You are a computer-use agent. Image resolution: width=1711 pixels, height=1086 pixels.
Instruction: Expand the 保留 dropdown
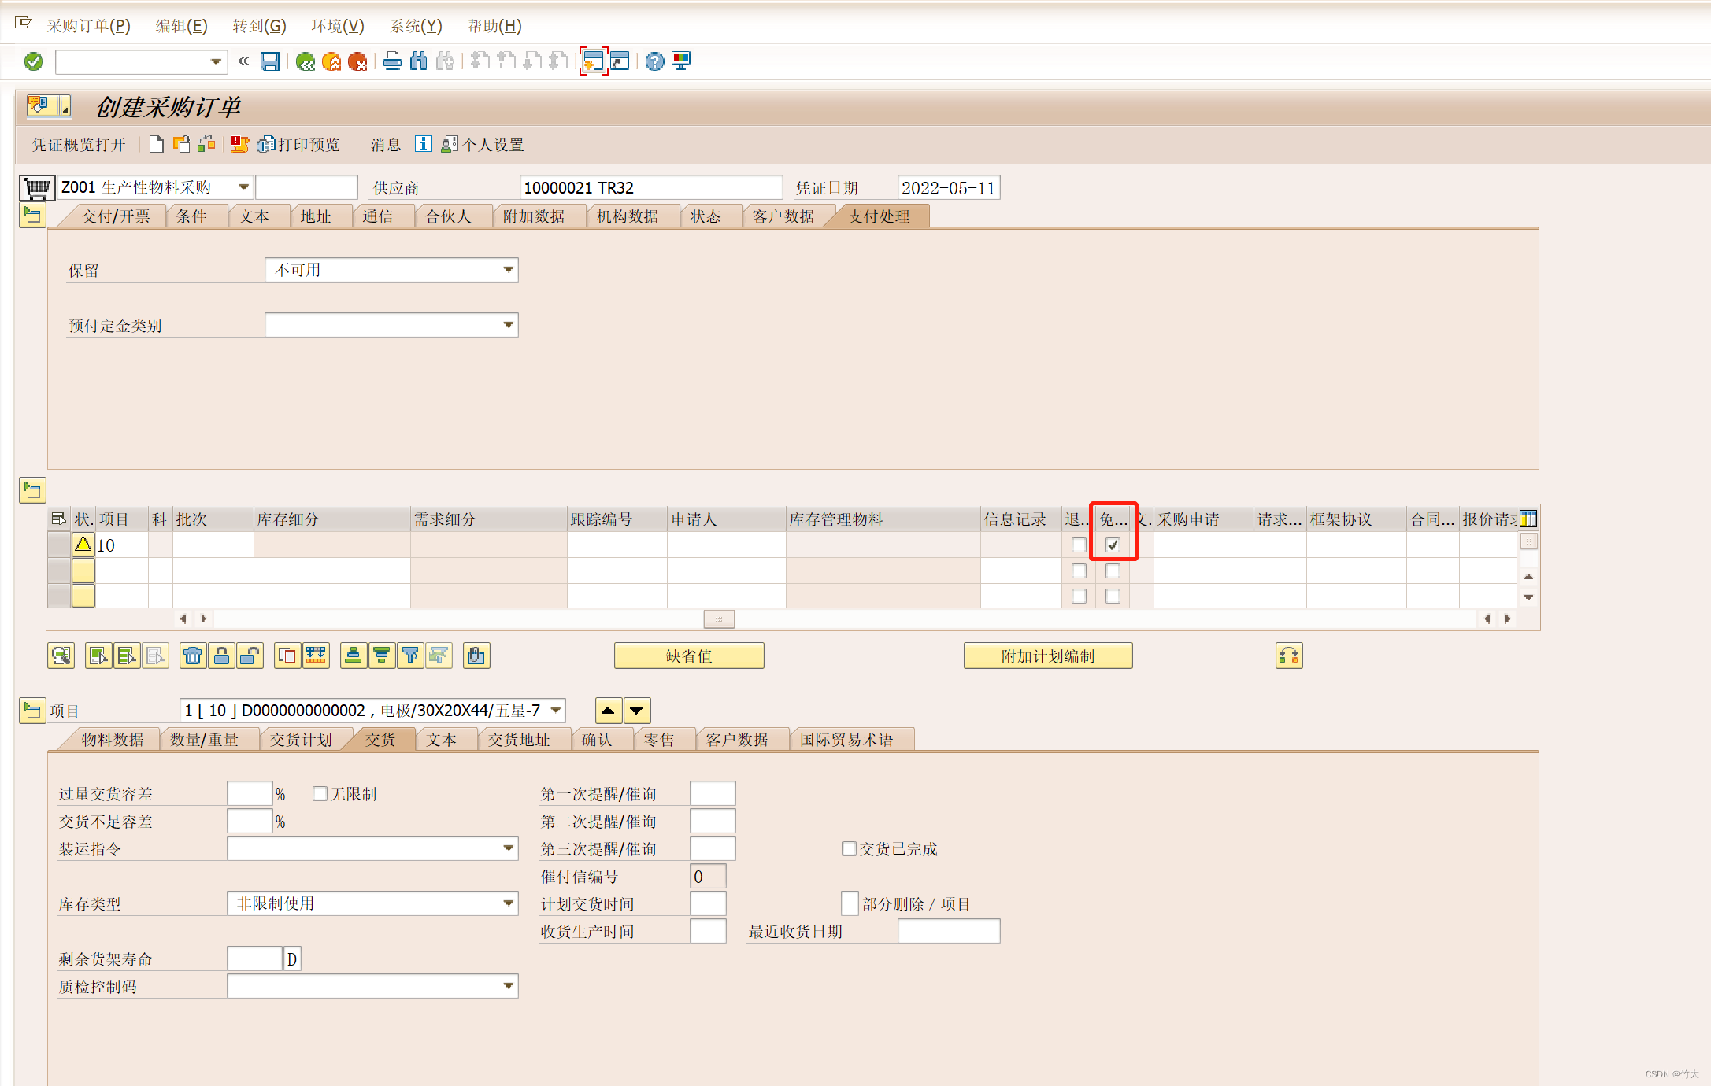[509, 270]
